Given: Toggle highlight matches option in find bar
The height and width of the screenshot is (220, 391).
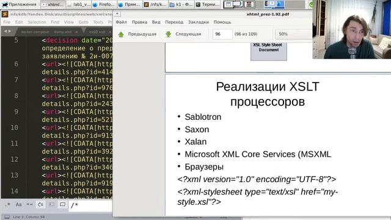Looking at the screenshot, I should tap(62, 205).
